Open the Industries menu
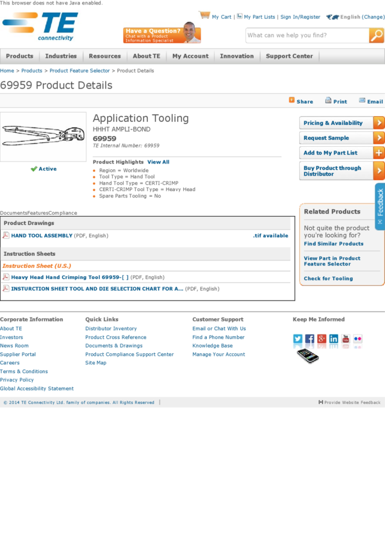This screenshot has width=385, height=545. click(x=61, y=56)
